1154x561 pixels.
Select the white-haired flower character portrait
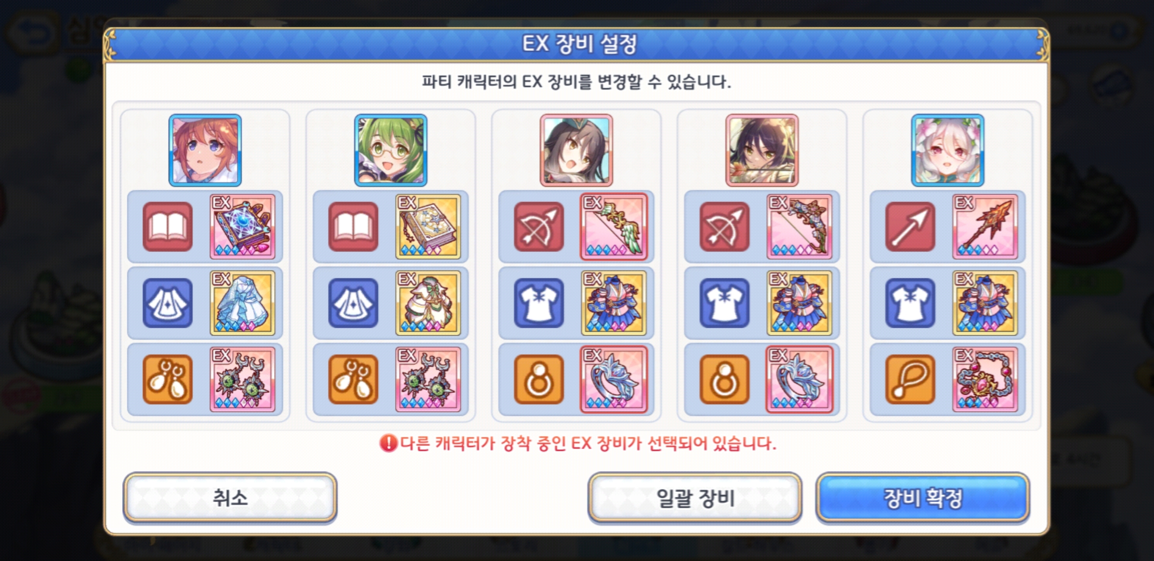point(948,151)
